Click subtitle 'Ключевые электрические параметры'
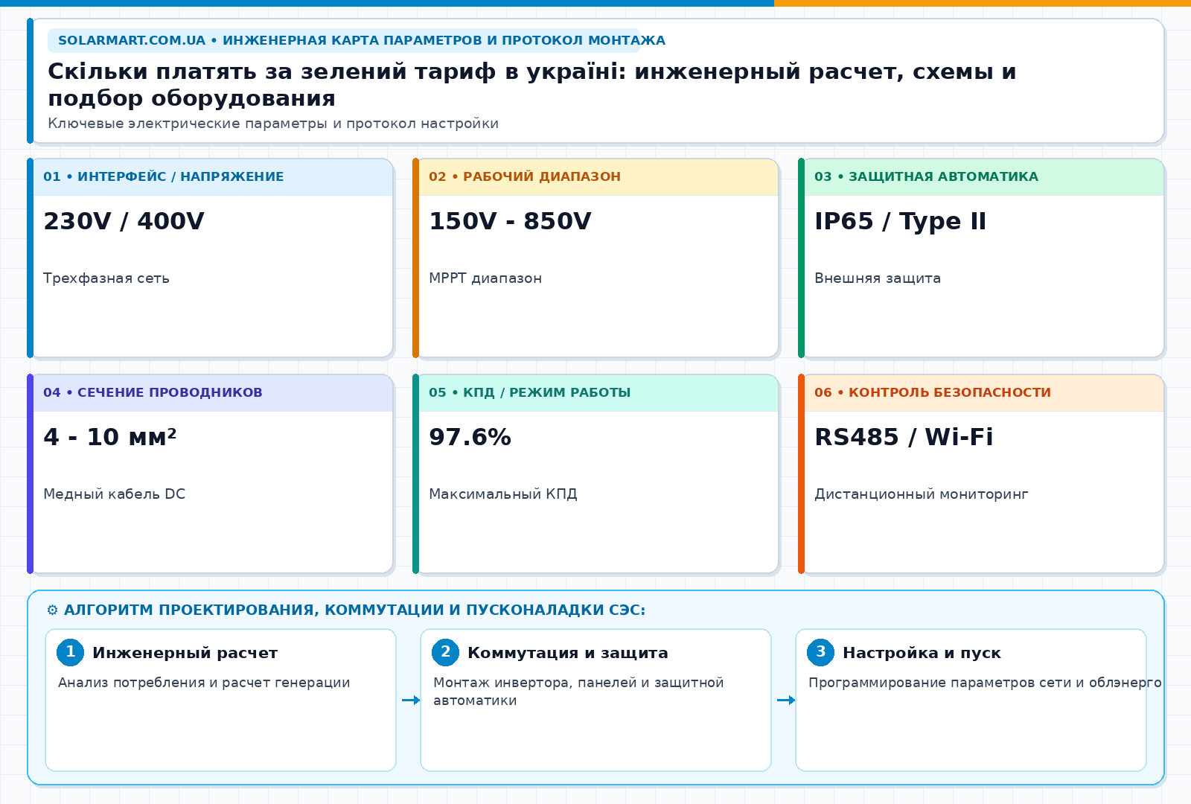This screenshot has height=804, width=1191. point(273,124)
